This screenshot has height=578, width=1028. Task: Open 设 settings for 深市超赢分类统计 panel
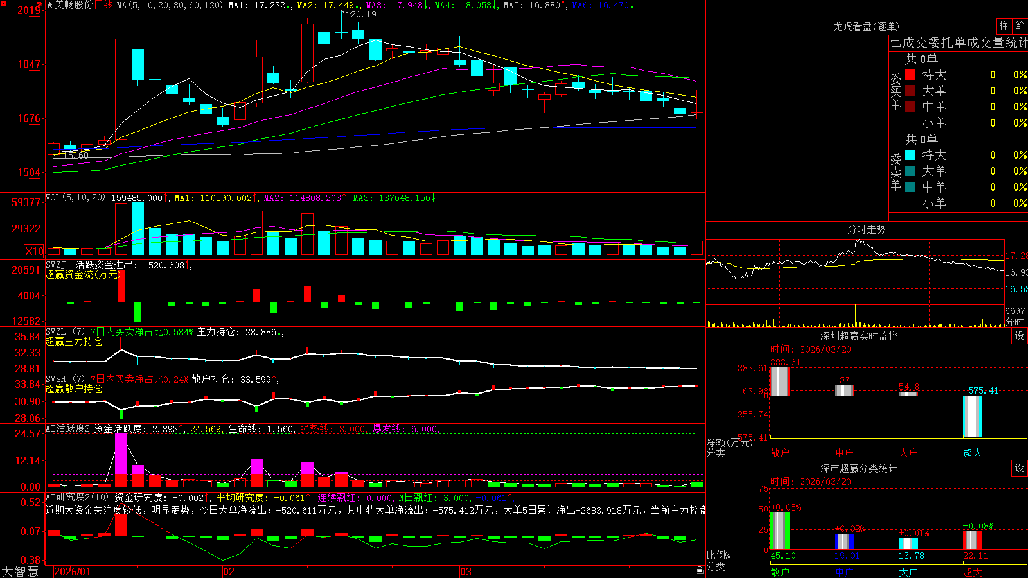point(1020,468)
